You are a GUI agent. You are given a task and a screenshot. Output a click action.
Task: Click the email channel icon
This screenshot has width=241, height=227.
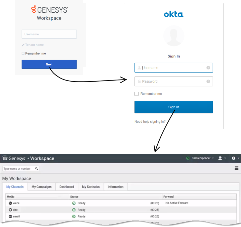pos(10,216)
